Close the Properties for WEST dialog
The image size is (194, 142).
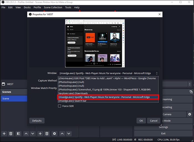tap(160, 14)
